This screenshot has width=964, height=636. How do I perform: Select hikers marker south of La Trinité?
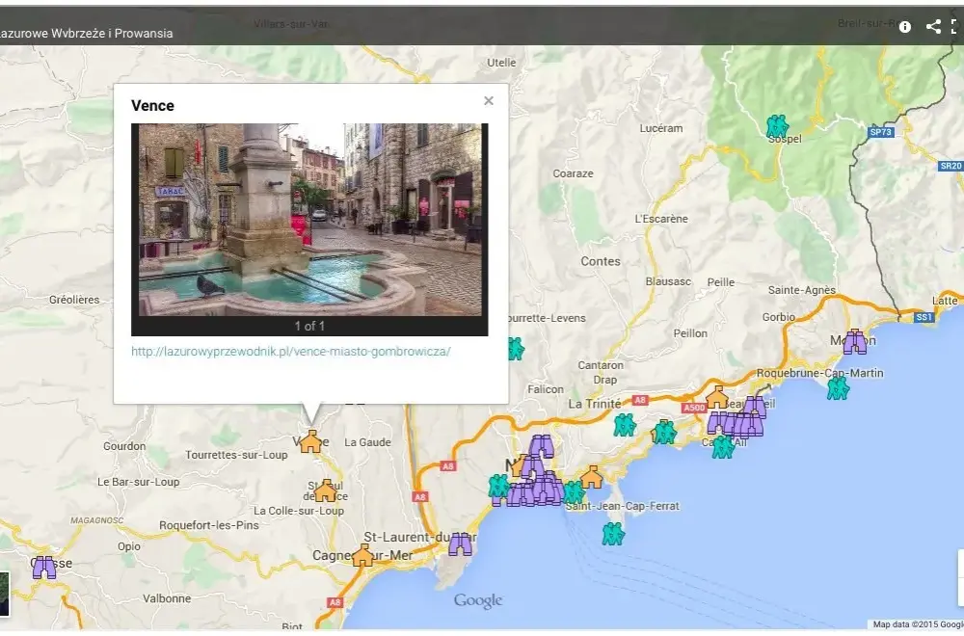(x=625, y=425)
